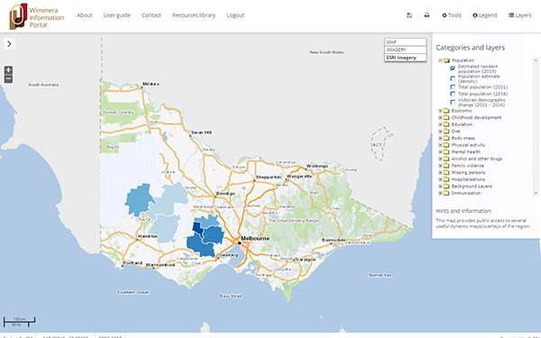Open the Contact page

click(151, 15)
